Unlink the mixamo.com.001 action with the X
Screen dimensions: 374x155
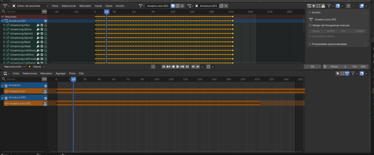(182, 6)
